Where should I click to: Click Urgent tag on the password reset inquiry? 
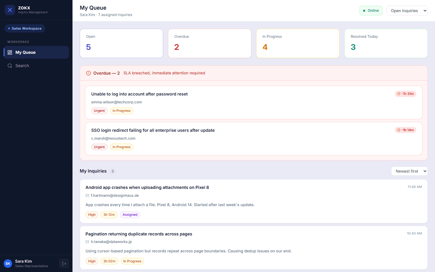click(99, 111)
